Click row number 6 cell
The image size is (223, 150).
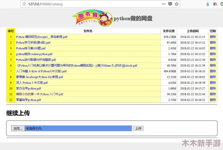[x=11, y=65]
